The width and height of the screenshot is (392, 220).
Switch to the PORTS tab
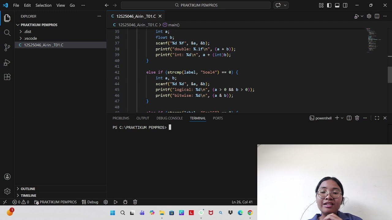coord(218,118)
